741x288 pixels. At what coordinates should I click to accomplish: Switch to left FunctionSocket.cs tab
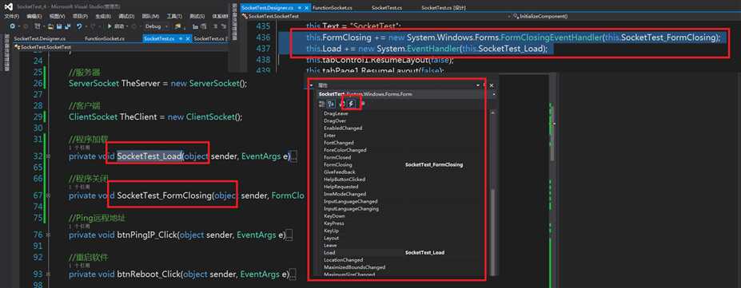pos(105,38)
